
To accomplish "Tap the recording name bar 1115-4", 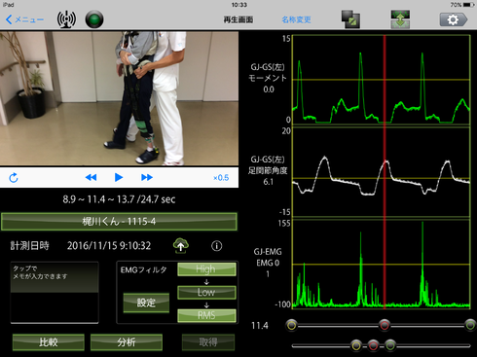I will [119, 222].
